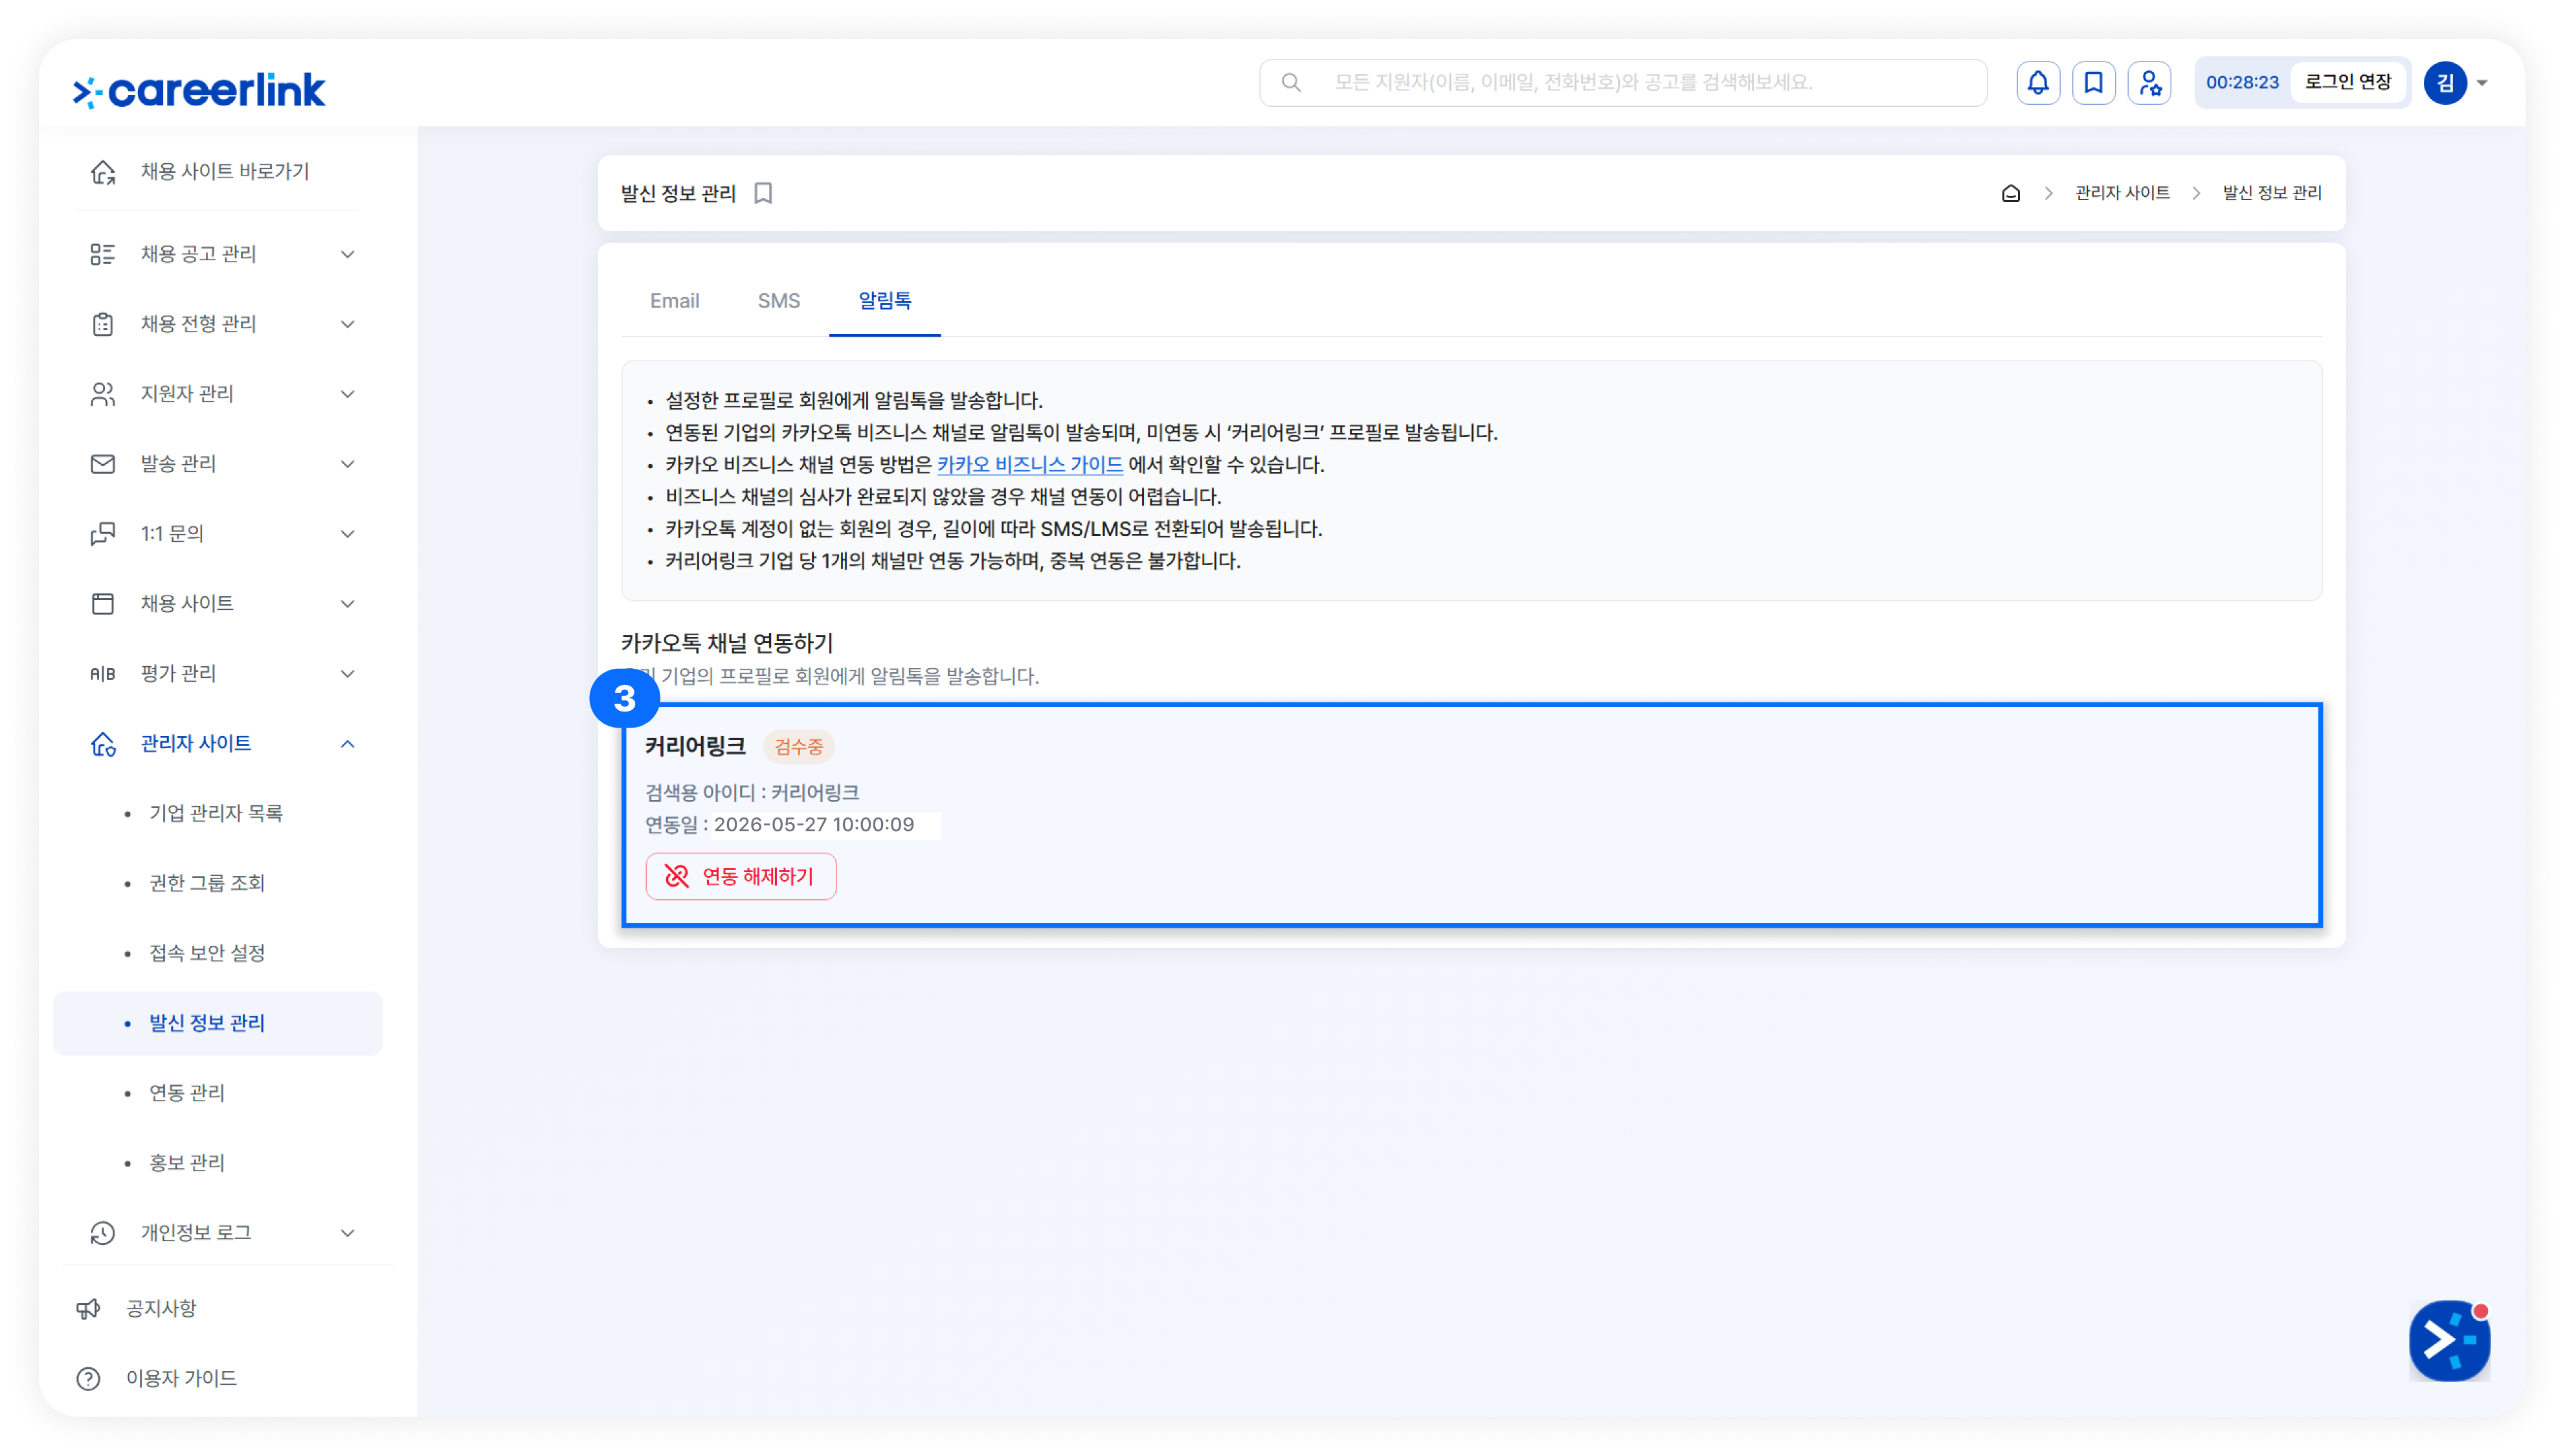
Task: Go home via the breadcrumb house icon
Action: [2010, 193]
